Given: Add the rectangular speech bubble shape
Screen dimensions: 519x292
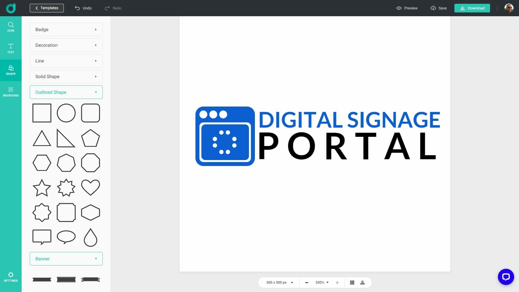Looking at the screenshot, I should 42,237.
